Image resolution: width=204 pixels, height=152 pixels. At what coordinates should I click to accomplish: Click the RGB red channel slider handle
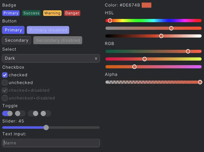click(188, 51)
